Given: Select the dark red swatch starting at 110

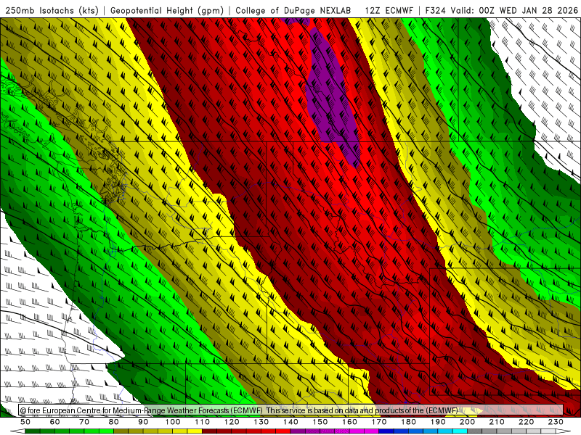Looking at the screenshot, I should coord(209,431).
